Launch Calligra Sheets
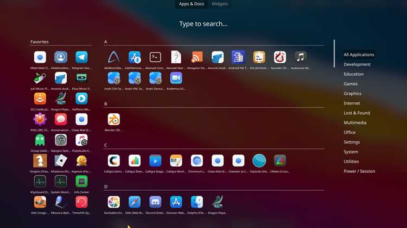This screenshot has height=228, width=407. (135, 161)
